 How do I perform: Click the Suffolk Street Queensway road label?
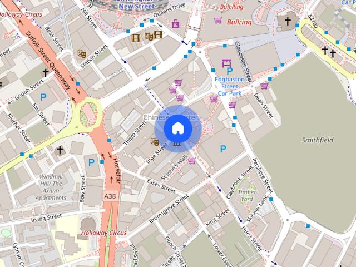48,60
